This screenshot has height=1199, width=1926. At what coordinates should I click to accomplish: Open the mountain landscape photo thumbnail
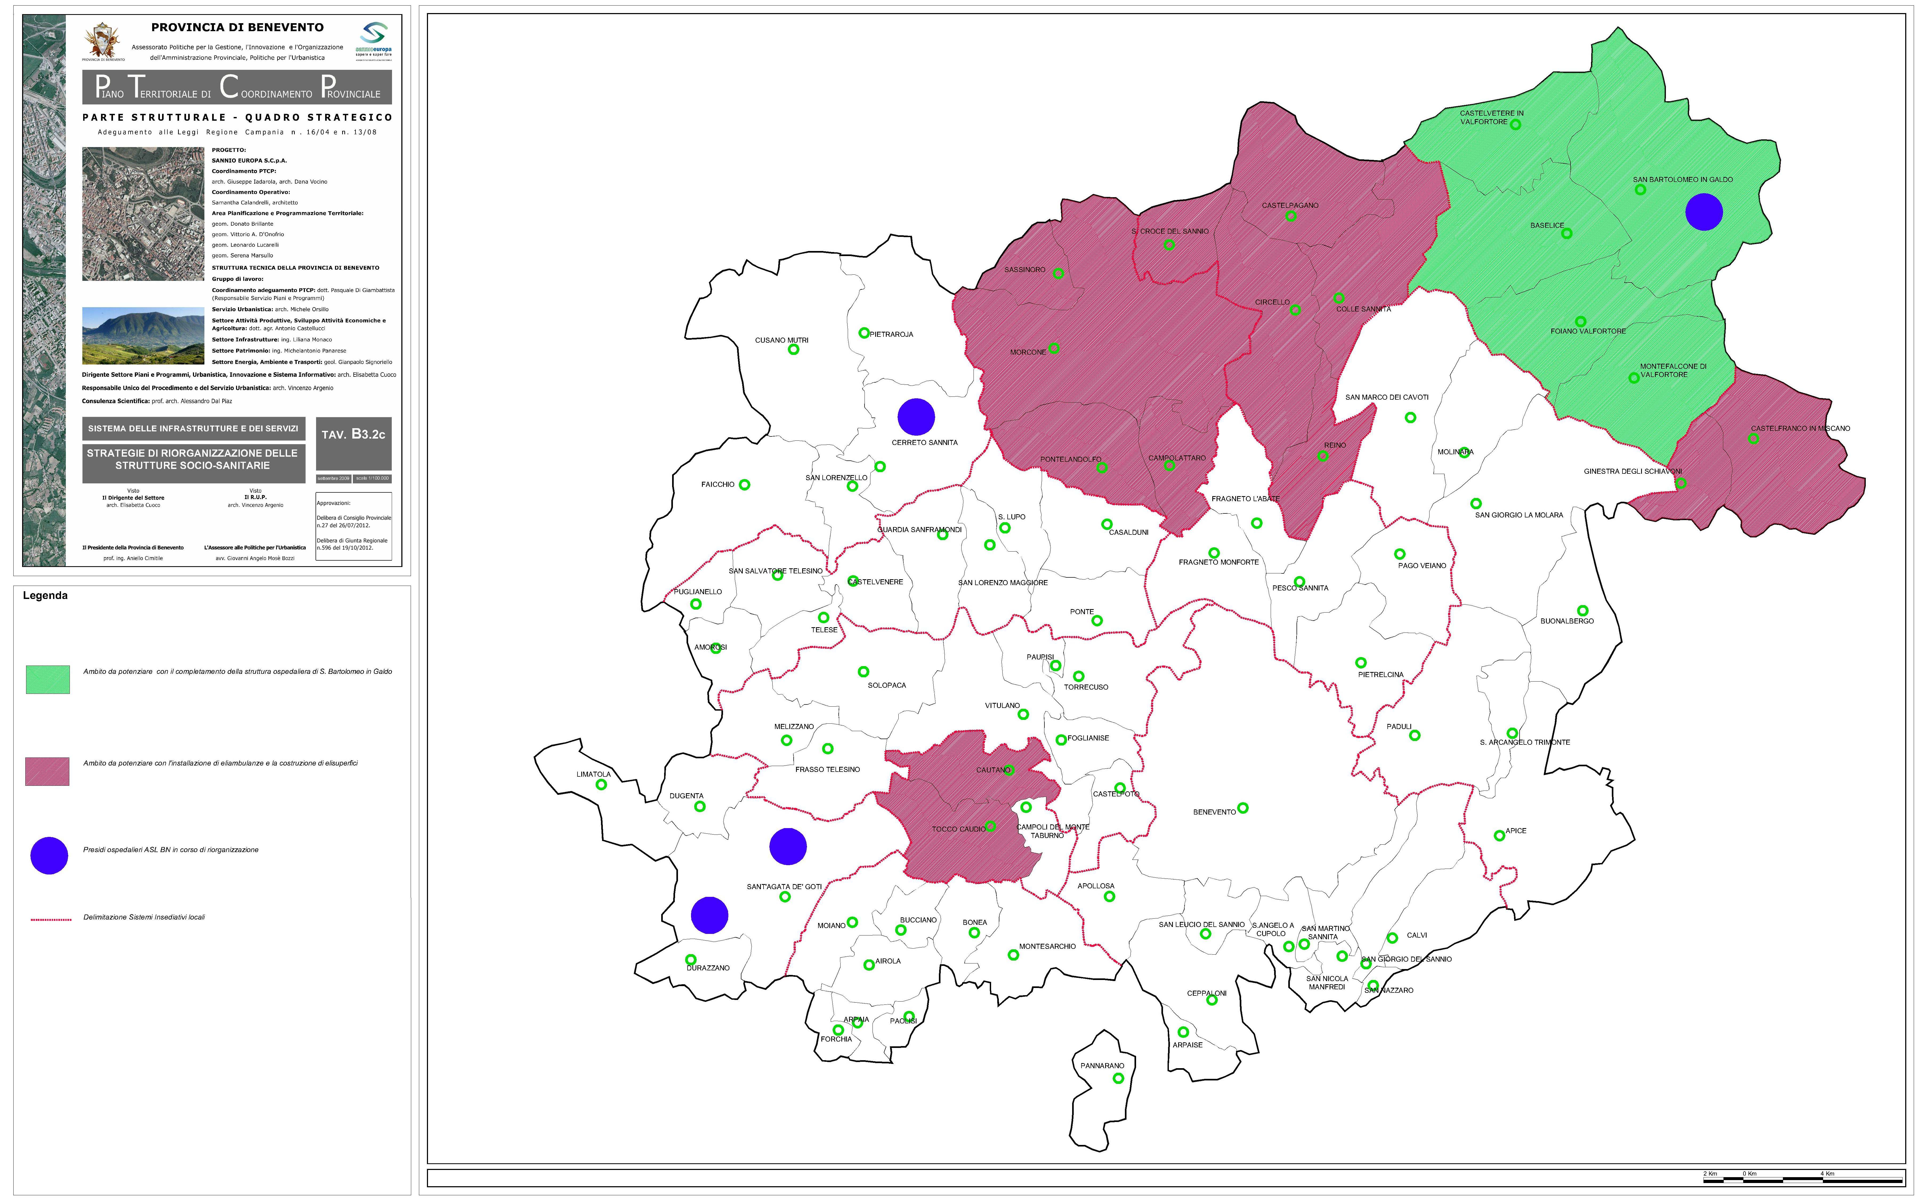pyautogui.click(x=144, y=335)
